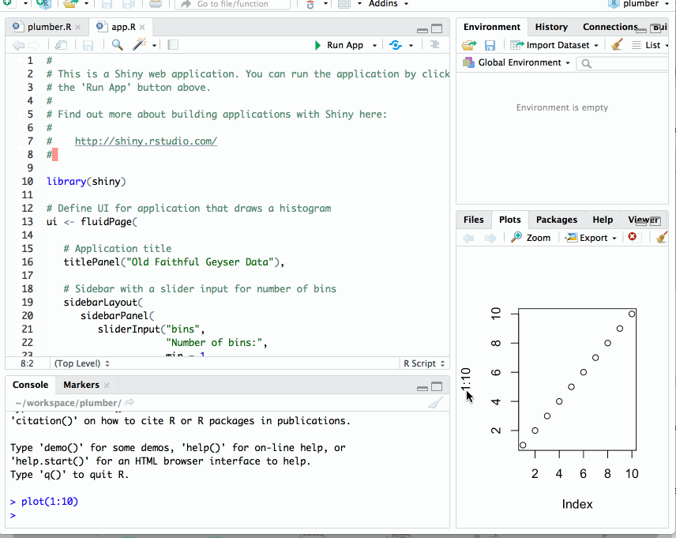Open the Import Dataset dropdown

coord(554,45)
